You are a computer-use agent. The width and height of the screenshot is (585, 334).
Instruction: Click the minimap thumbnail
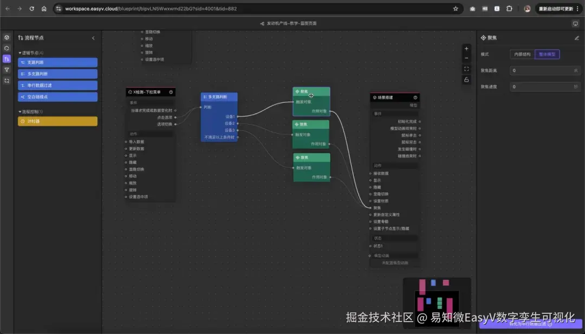coord(437,302)
